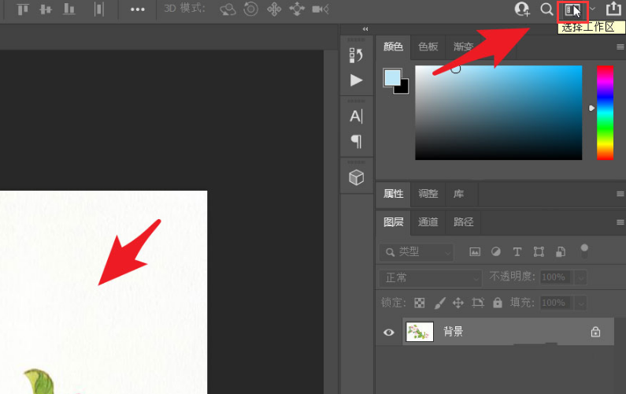626x394 pixels.
Task: Toggle layer filtering on/off switch
Action: 584,251
